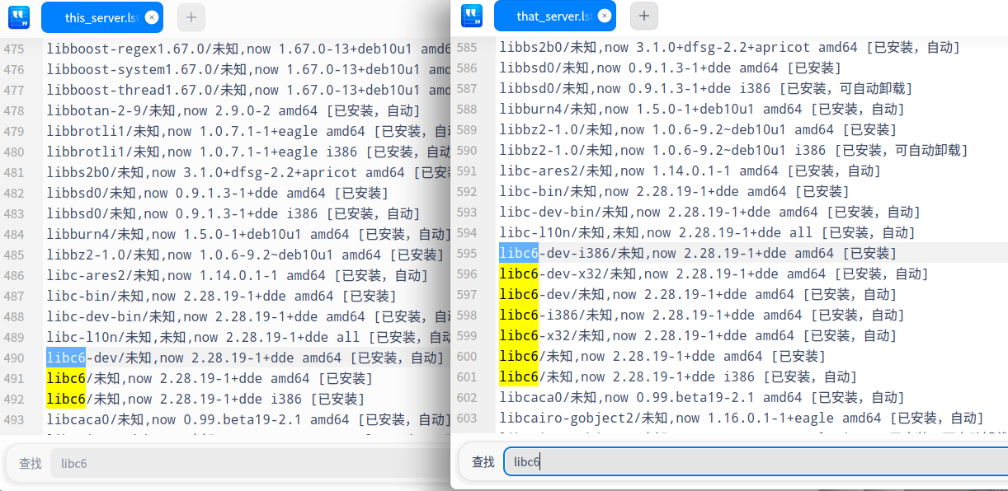The image size is (1008, 491).
Task: Click line 484 libburn4 in left window
Action: tap(248, 234)
